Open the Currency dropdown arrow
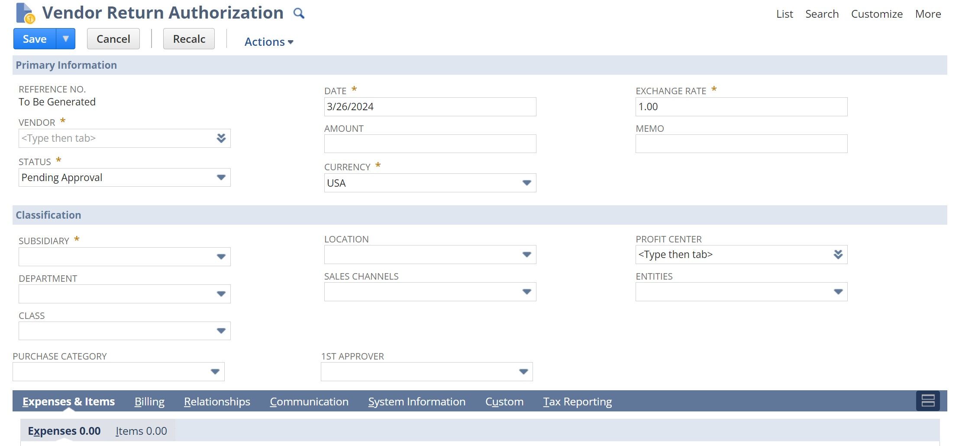 point(526,183)
